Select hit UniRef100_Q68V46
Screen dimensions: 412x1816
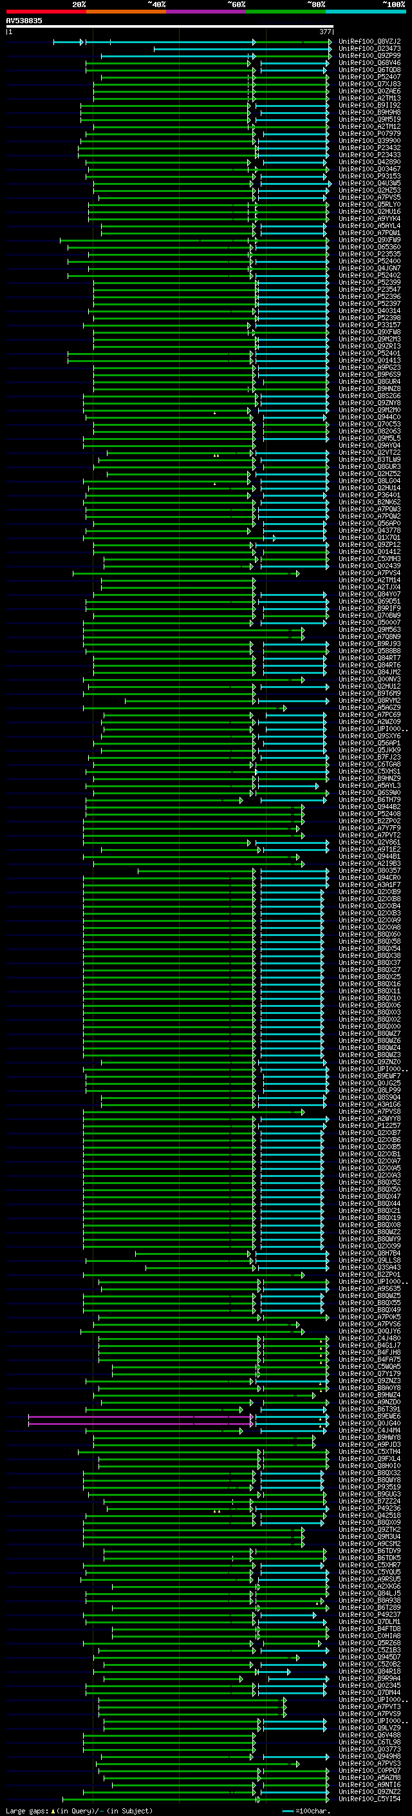click(370, 62)
